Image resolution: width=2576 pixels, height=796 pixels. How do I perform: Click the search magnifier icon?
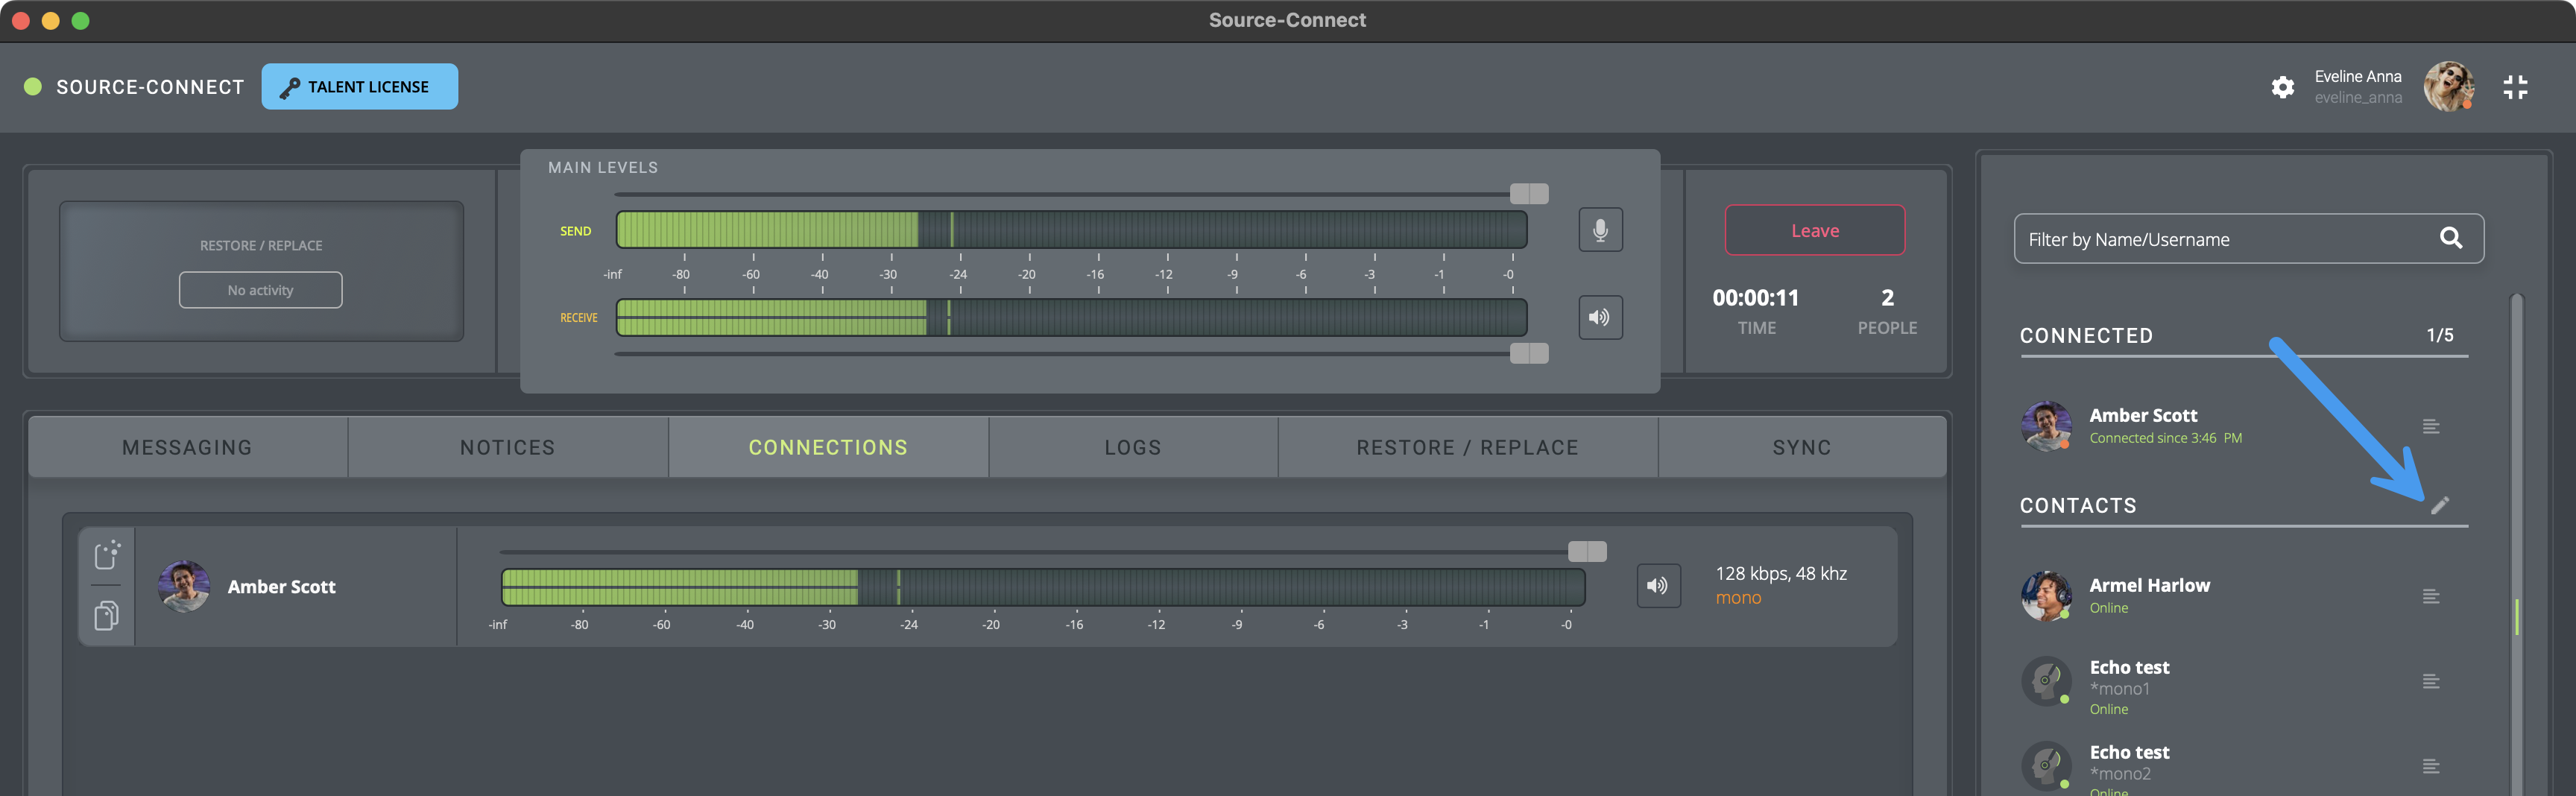point(2450,238)
